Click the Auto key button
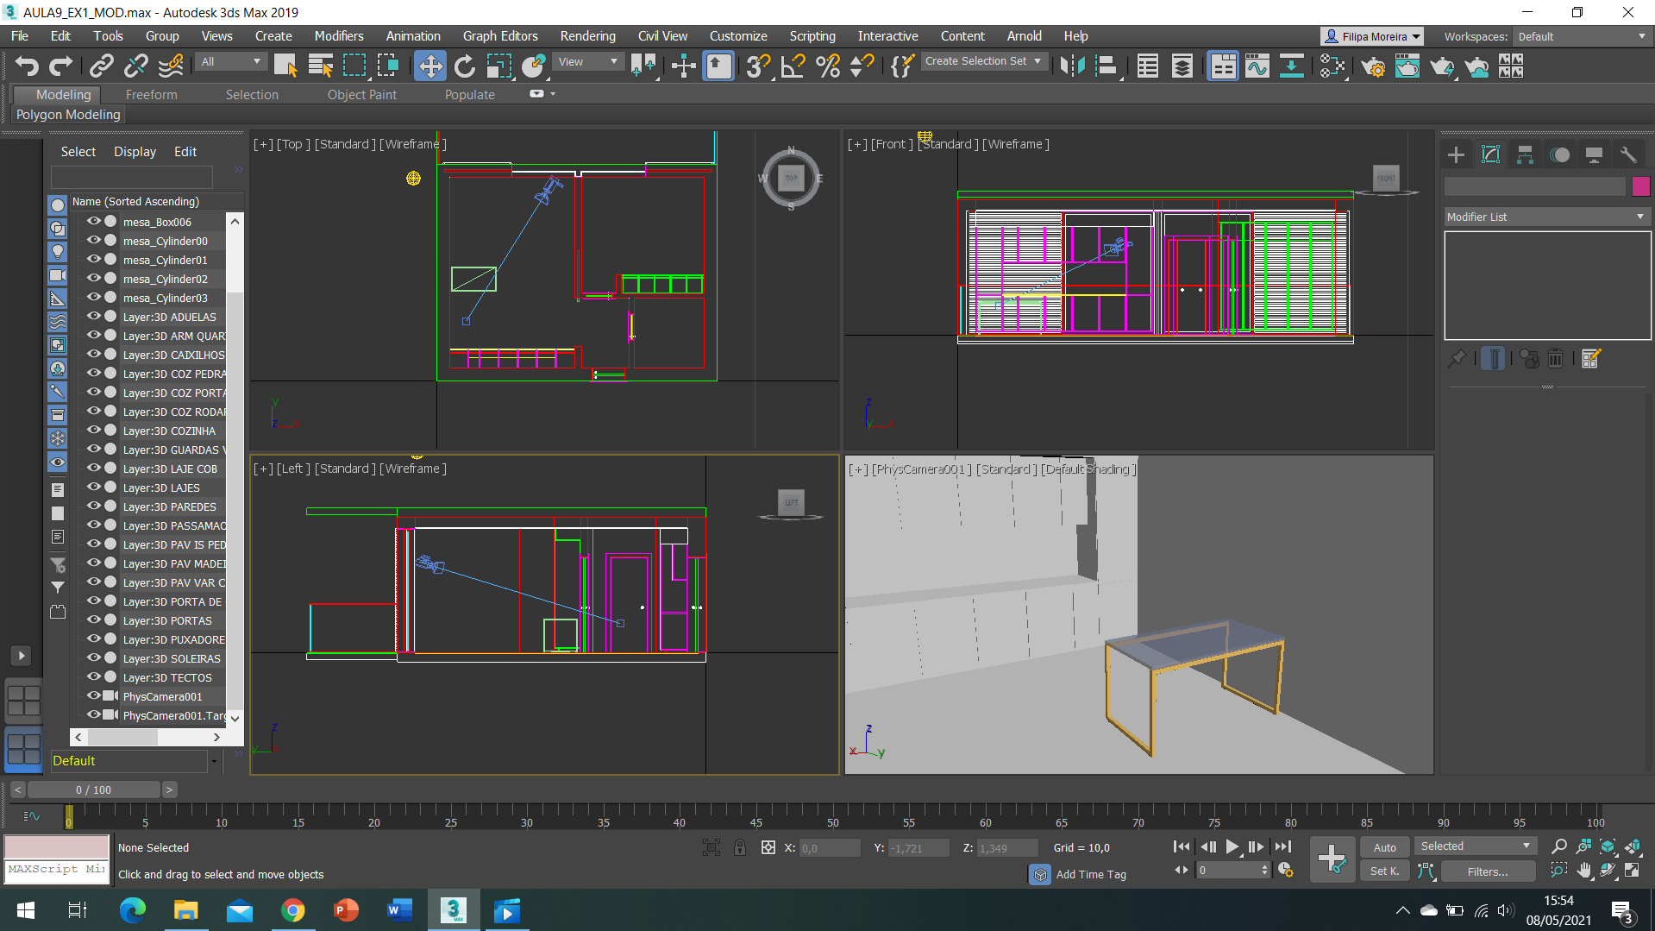The height and width of the screenshot is (931, 1655). click(x=1384, y=847)
